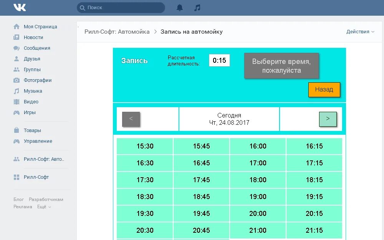Select the 19:00 time slot
Screen dimensions: 384x240
[258, 196]
